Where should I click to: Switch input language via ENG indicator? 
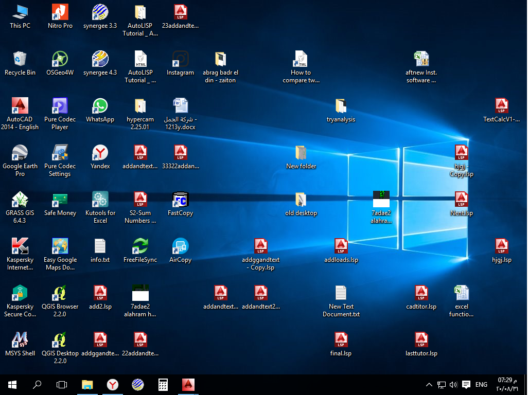(481, 385)
